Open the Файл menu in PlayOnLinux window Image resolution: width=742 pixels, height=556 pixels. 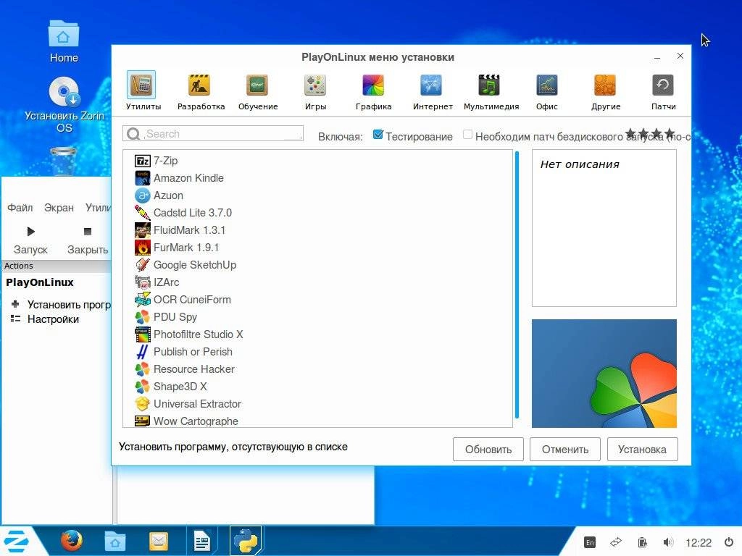(x=20, y=208)
